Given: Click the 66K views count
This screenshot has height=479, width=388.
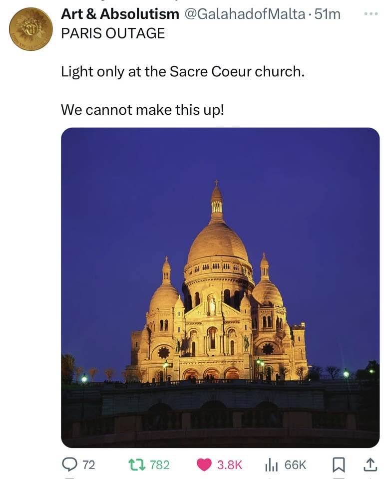Looking at the screenshot, I should pos(295,465).
